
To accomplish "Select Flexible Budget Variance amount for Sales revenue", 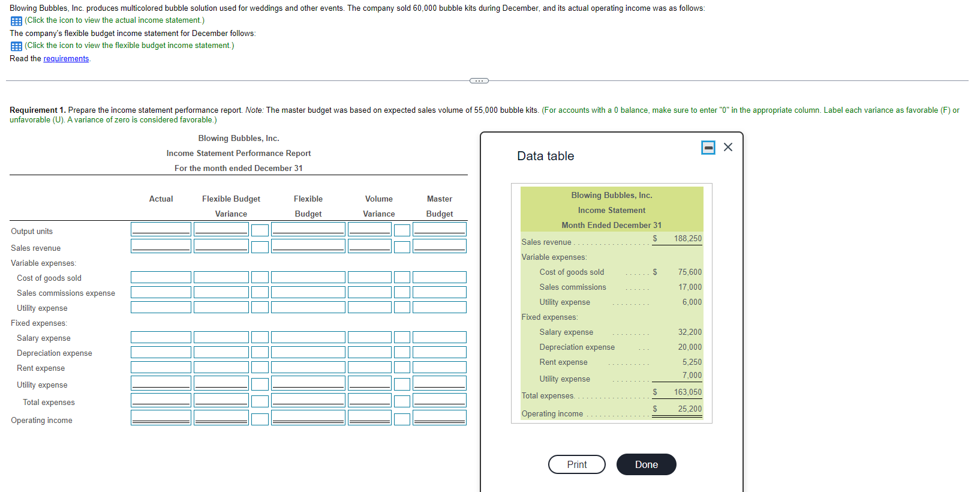I will [x=221, y=246].
